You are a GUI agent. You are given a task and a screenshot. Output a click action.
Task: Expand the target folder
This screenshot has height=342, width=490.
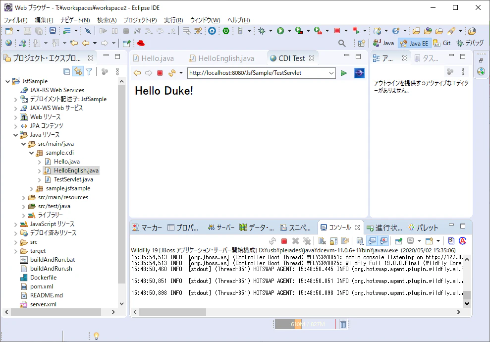click(x=15, y=251)
